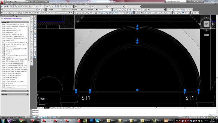Click the multiline Text 'A' tool icon
This screenshot has width=218, height=123.
[x=32, y=62]
